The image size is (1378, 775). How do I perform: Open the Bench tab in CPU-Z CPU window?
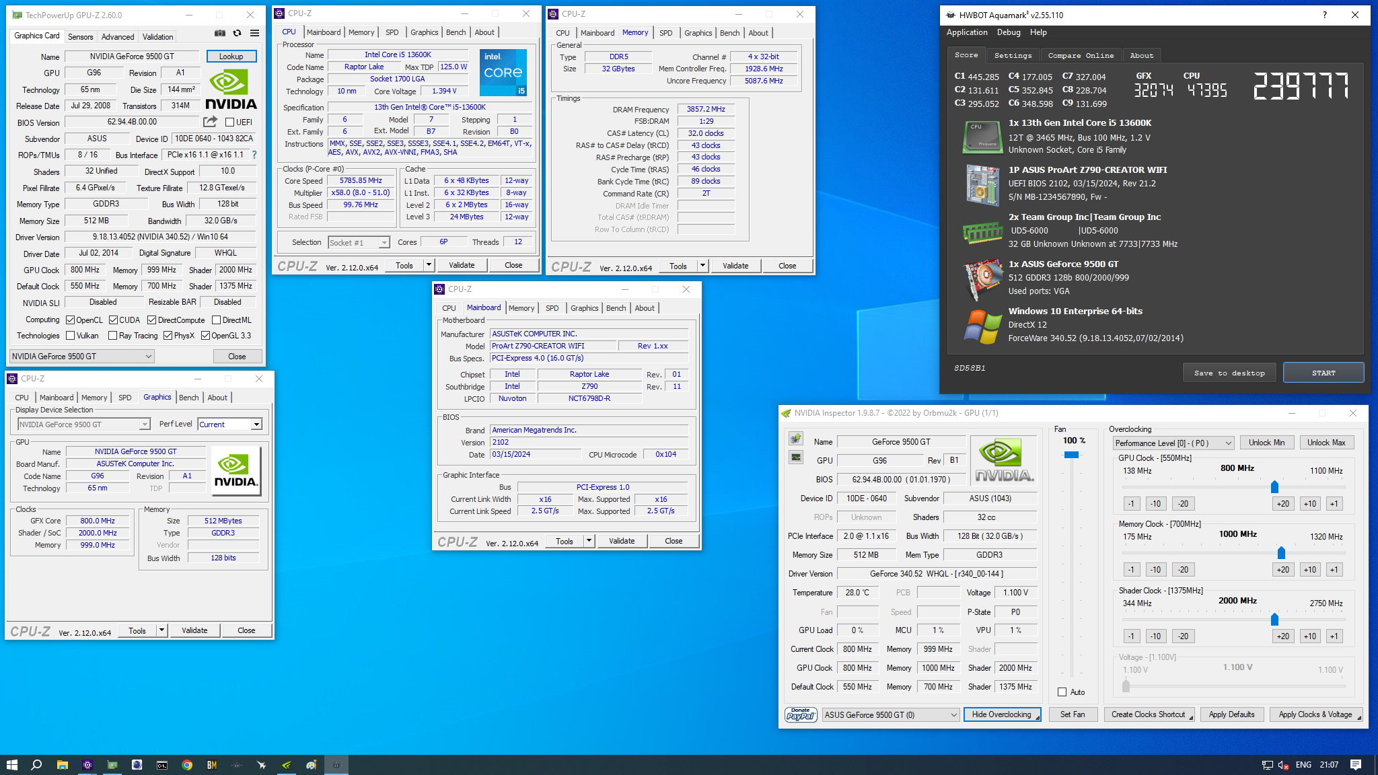(x=456, y=32)
